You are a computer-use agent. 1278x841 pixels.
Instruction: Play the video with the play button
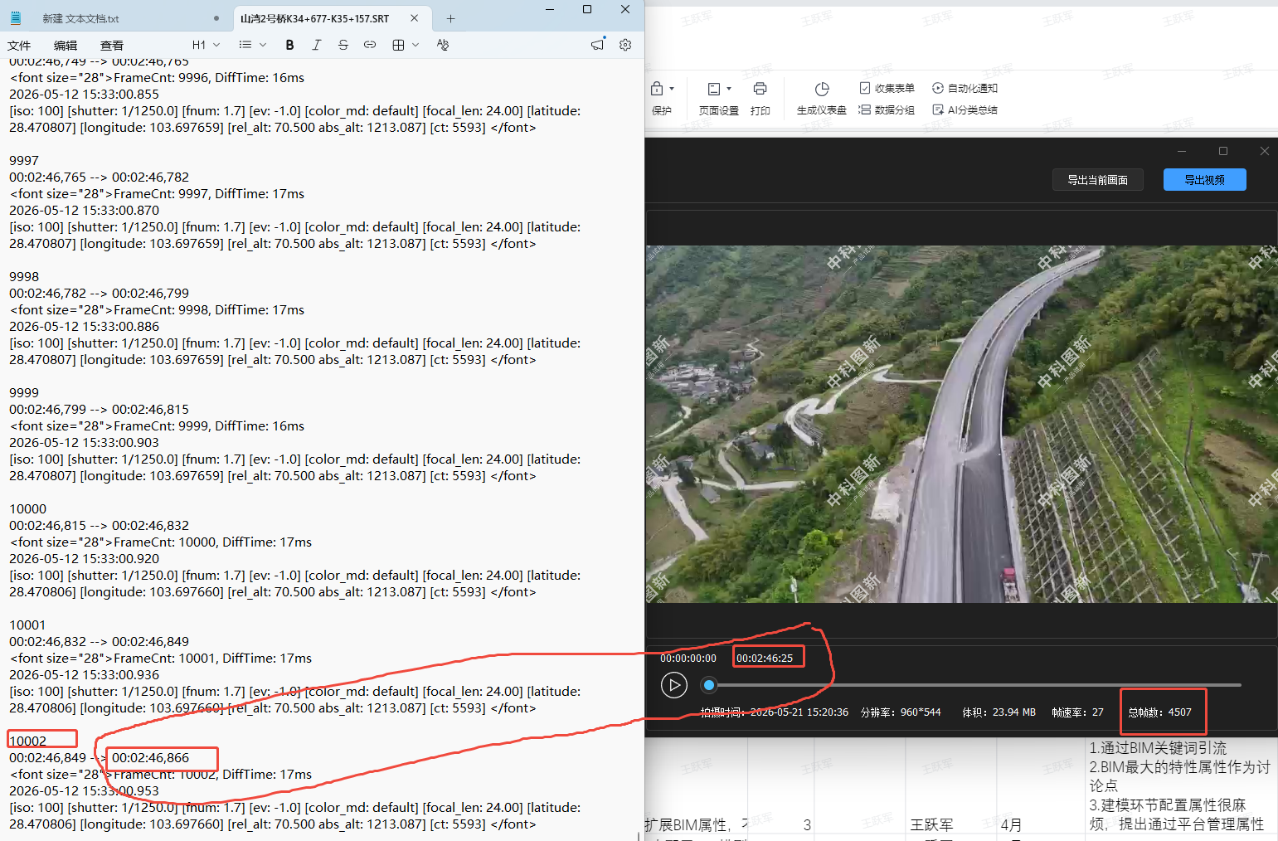coord(673,685)
